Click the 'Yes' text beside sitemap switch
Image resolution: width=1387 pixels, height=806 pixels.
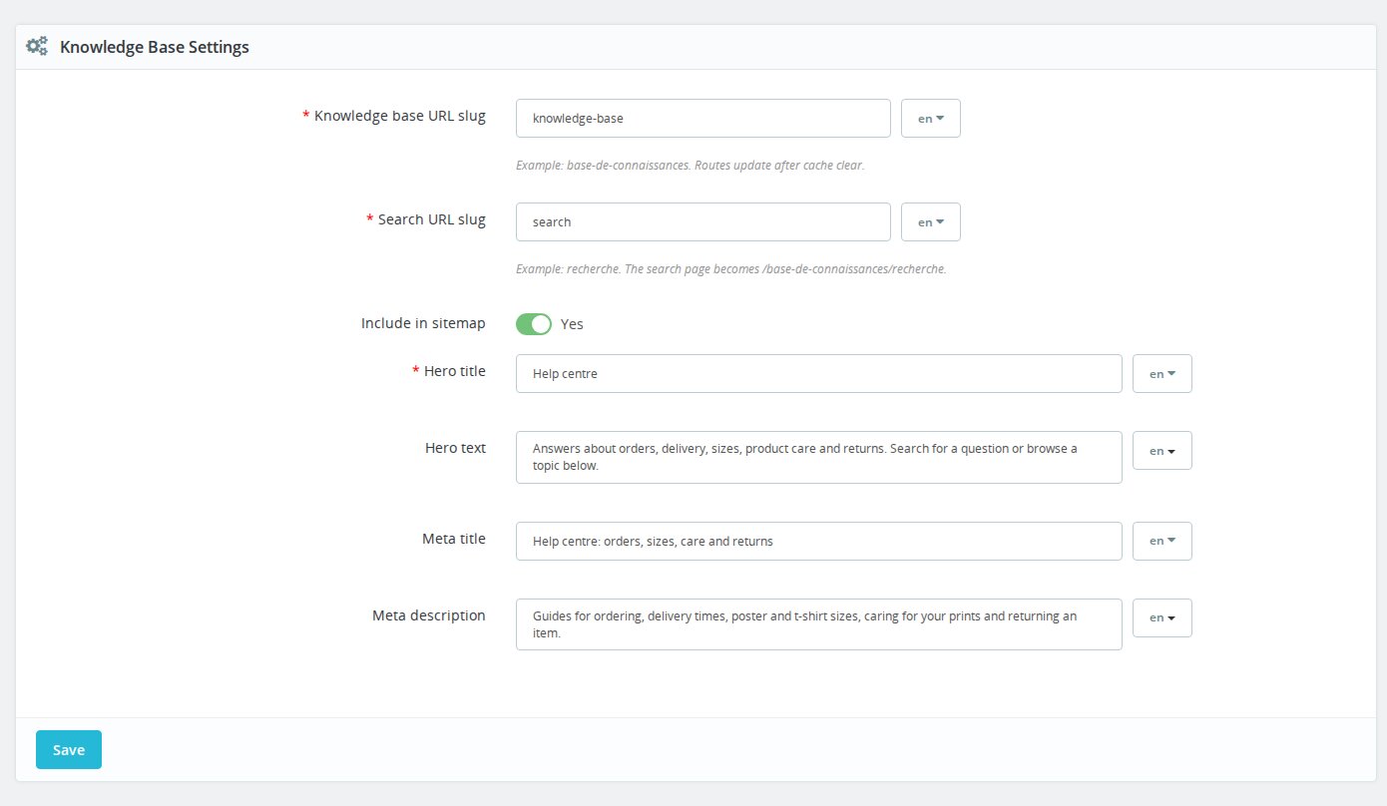tap(572, 324)
